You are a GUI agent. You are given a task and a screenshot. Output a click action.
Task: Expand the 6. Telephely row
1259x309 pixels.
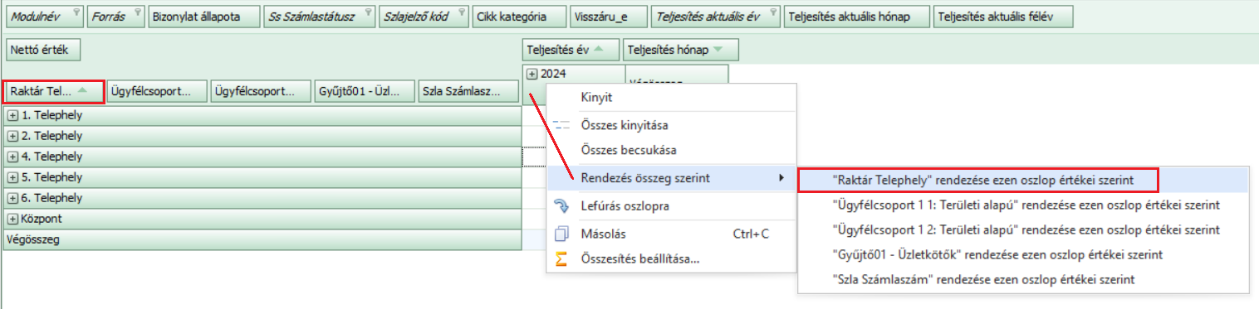[12, 198]
